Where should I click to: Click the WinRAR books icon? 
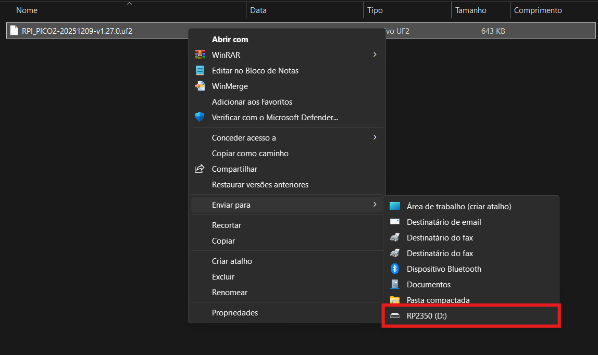click(200, 55)
